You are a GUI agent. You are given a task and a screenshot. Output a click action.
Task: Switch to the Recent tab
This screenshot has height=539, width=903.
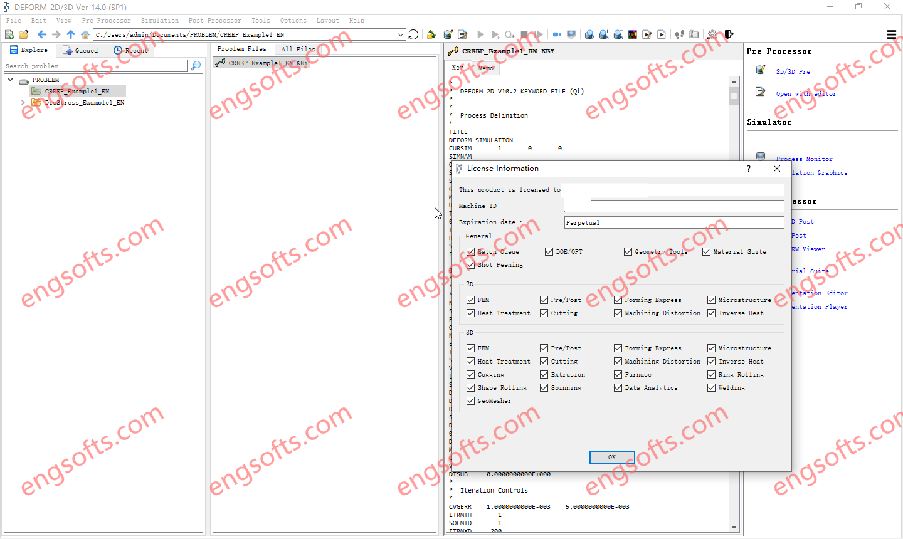click(x=130, y=50)
